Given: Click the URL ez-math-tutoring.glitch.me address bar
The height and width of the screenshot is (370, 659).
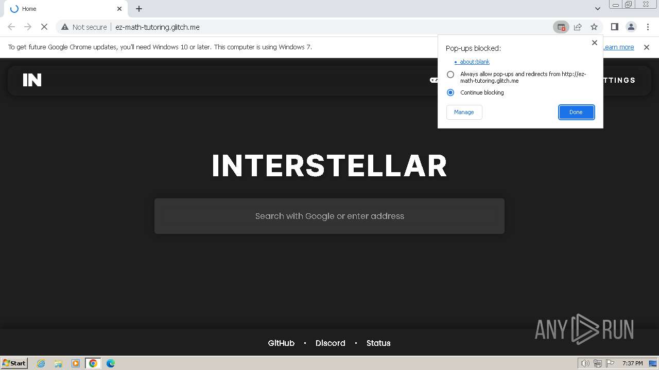Looking at the screenshot, I should 158,27.
